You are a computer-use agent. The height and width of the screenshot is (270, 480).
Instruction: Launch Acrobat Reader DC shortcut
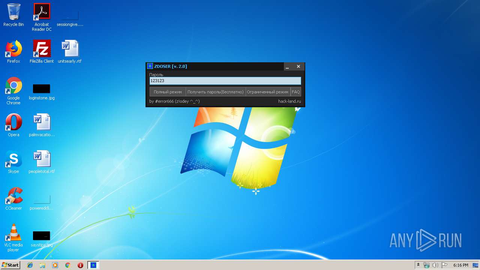[42, 17]
